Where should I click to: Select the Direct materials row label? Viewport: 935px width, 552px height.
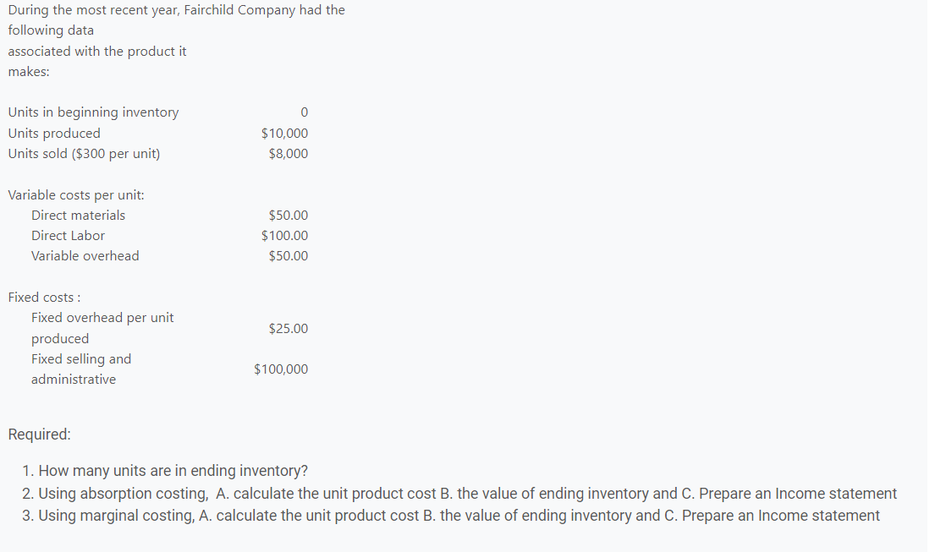coord(78,215)
